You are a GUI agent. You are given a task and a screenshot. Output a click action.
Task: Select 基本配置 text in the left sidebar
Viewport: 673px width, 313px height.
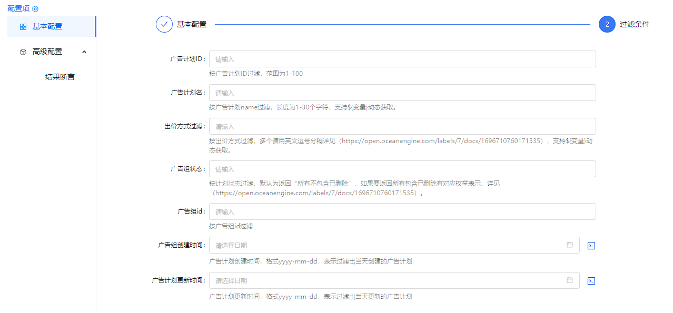pyautogui.click(x=47, y=26)
